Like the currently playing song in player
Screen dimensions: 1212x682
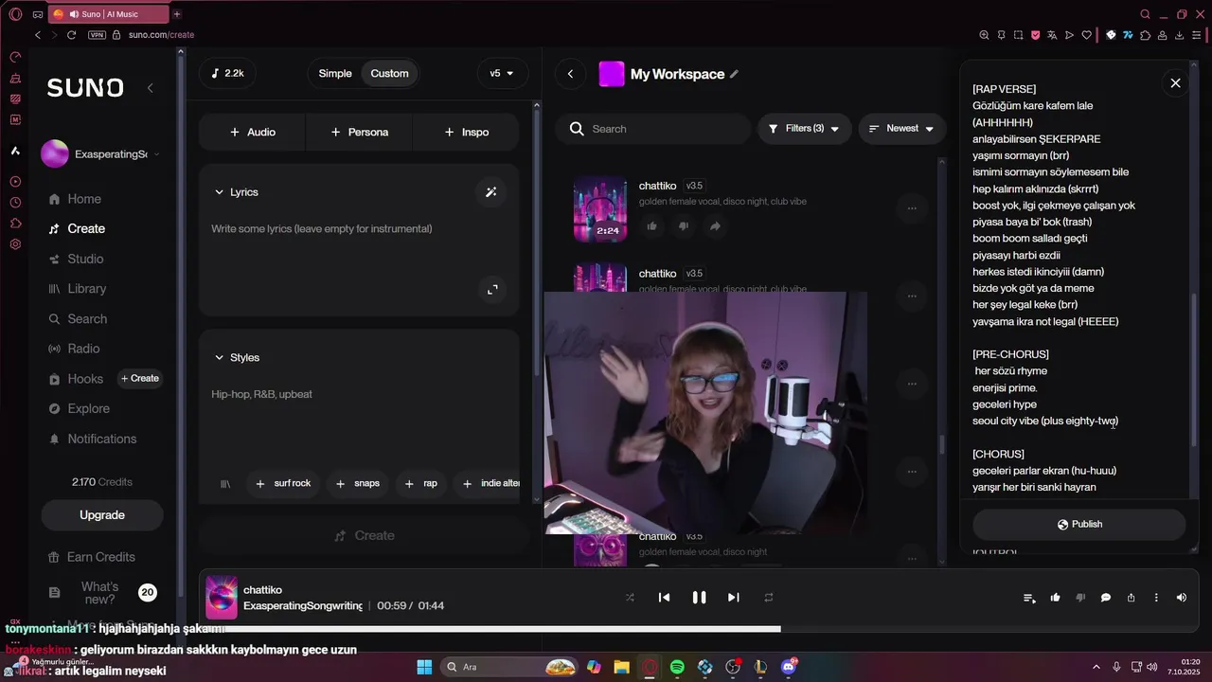pos(1055,598)
